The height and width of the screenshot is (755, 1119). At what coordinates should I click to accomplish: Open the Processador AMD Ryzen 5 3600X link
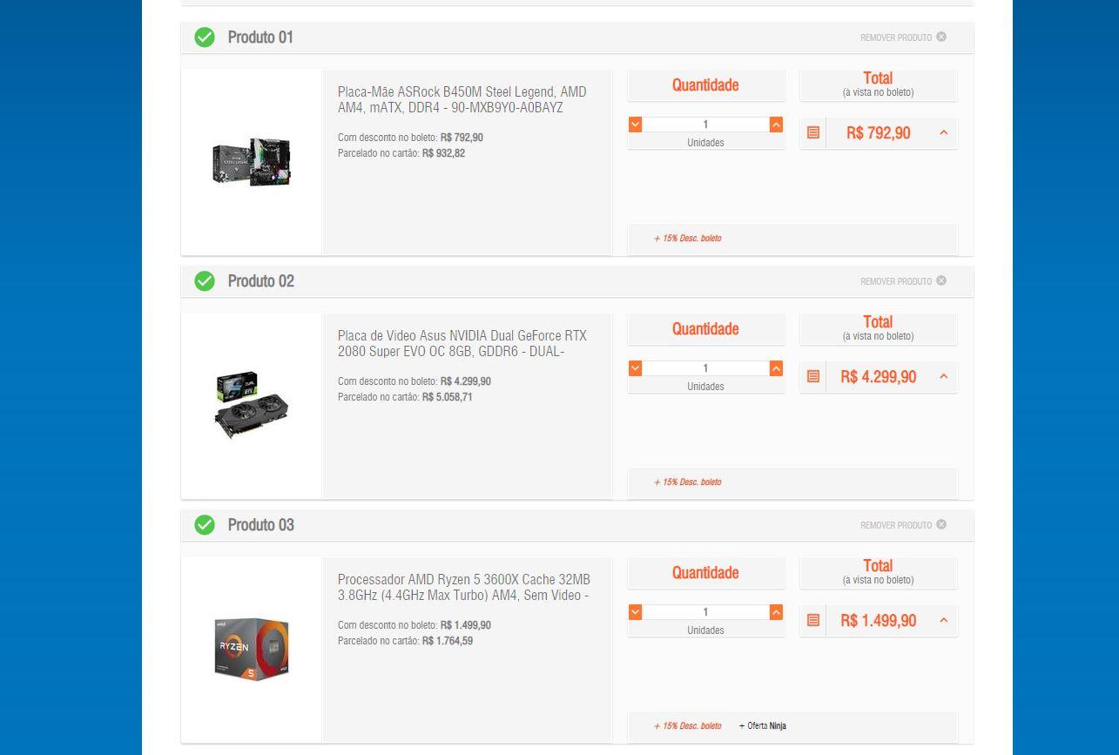point(464,587)
